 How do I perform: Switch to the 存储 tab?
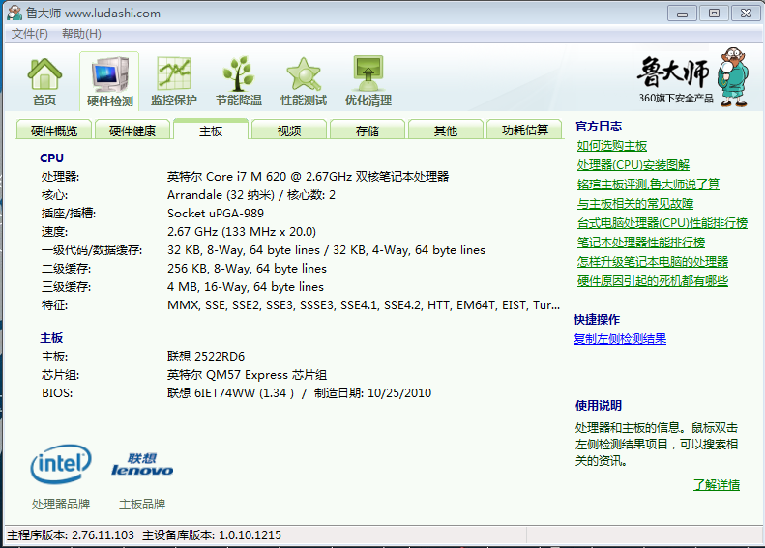click(x=368, y=130)
